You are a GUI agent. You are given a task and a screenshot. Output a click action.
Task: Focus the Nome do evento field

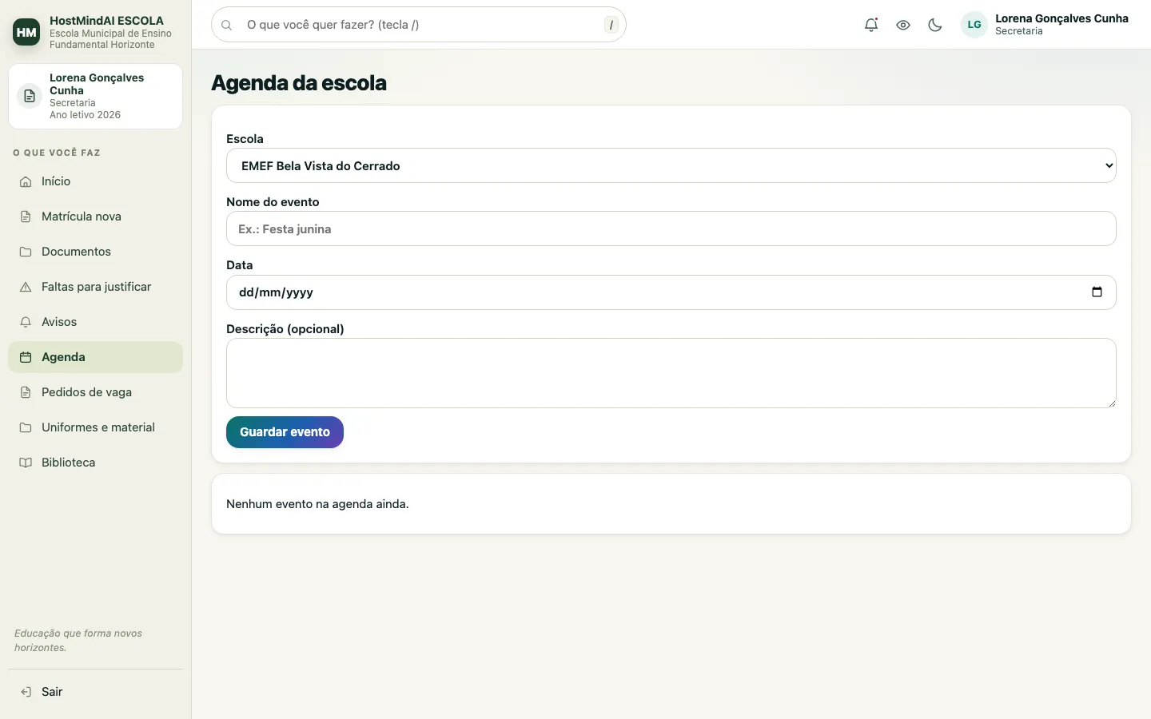(x=671, y=228)
